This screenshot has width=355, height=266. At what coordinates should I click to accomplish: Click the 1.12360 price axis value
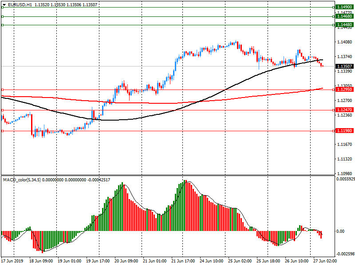(x=345, y=115)
